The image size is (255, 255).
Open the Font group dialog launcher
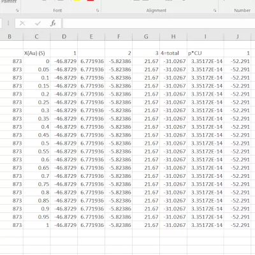pyautogui.click(x=98, y=10)
